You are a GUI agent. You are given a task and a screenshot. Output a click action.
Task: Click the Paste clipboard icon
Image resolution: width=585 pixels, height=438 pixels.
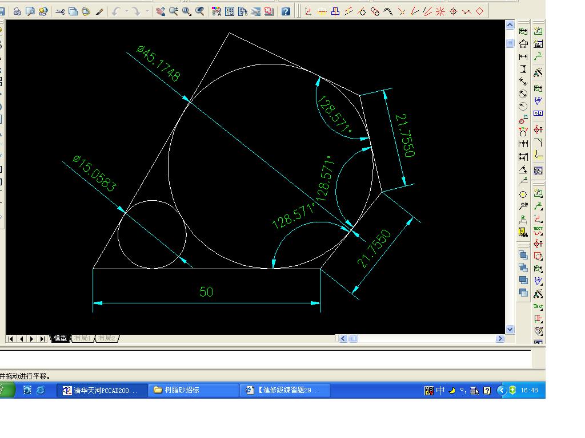click(x=86, y=11)
